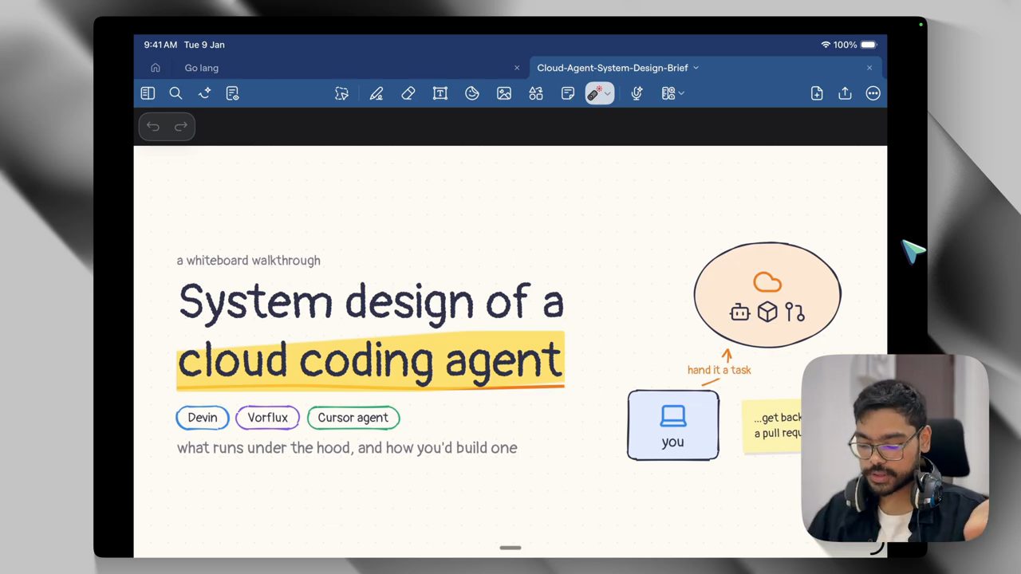This screenshot has width=1021, height=574.
Task: Redo the last undone action
Action: click(x=181, y=127)
